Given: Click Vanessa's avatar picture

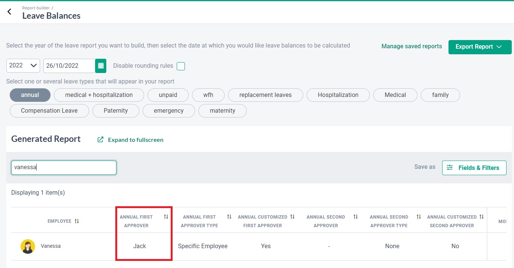Looking at the screenshot, I should [28, 246].
